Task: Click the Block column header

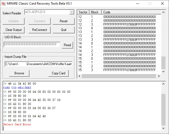Action: 95,12
